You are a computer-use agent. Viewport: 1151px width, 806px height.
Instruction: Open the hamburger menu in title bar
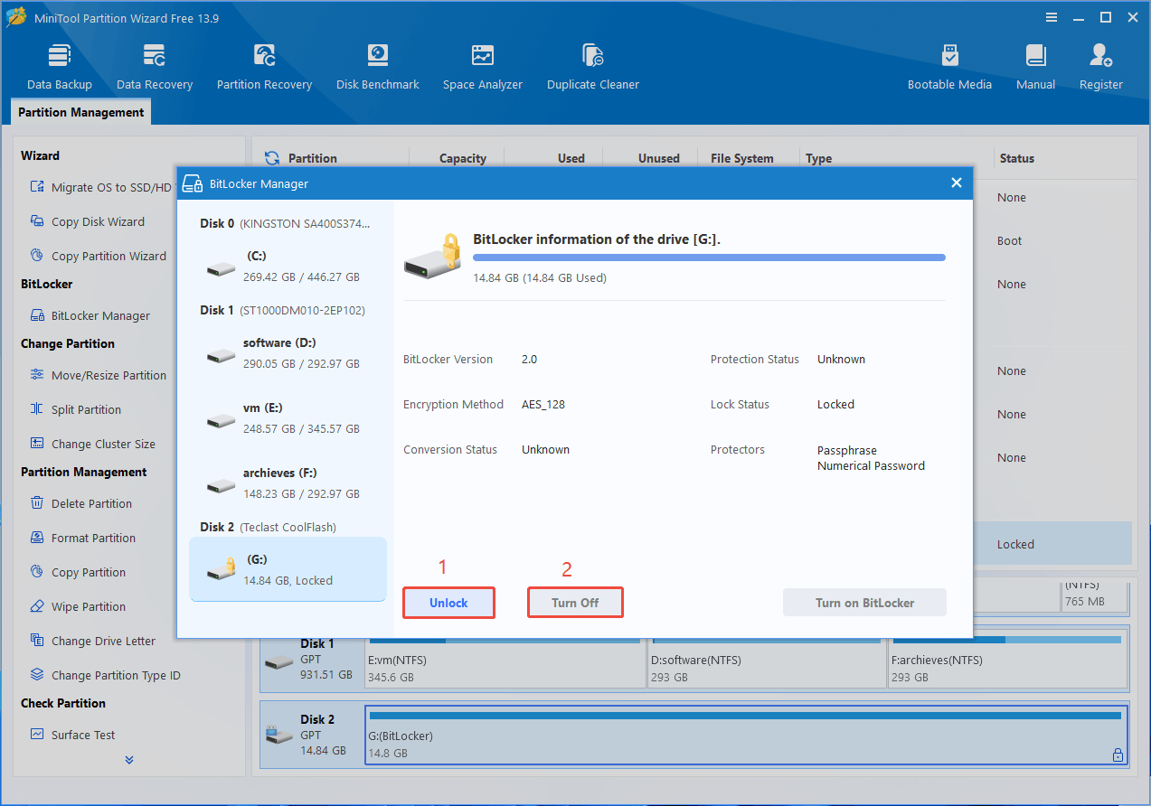(x=1052, y=17)
